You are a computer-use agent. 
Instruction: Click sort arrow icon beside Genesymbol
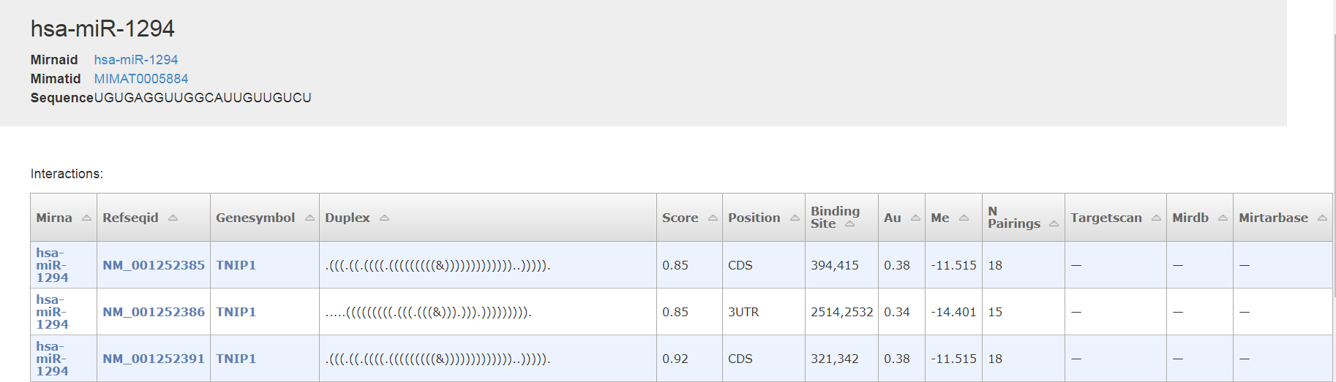309,218
